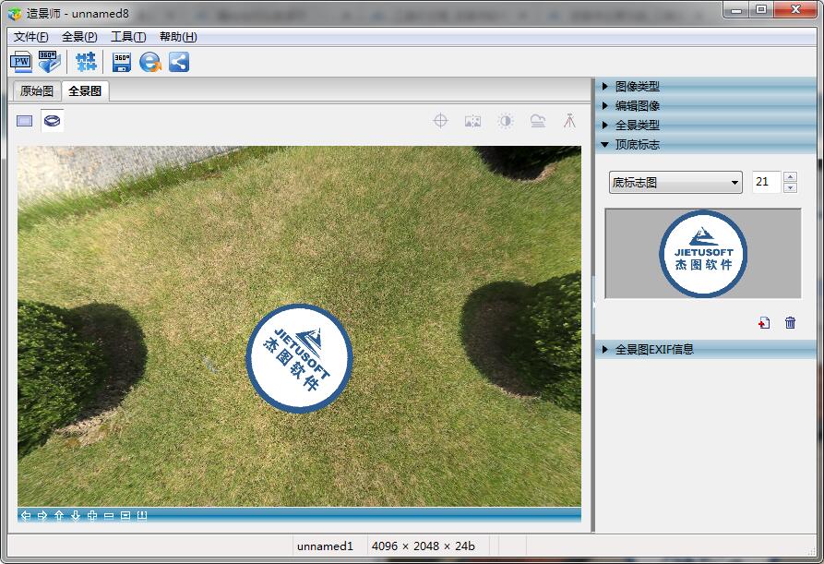Click the tripod tool icon

[569, 121]
